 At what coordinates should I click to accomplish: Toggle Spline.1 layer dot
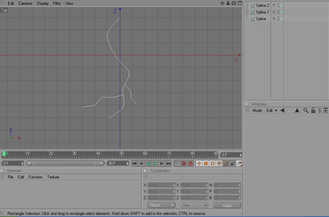pyautogui.click(x=274, y=12)
